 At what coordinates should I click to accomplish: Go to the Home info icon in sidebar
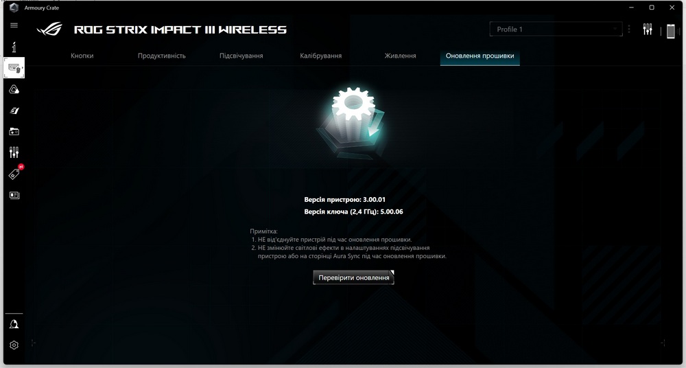click(14, 46)
